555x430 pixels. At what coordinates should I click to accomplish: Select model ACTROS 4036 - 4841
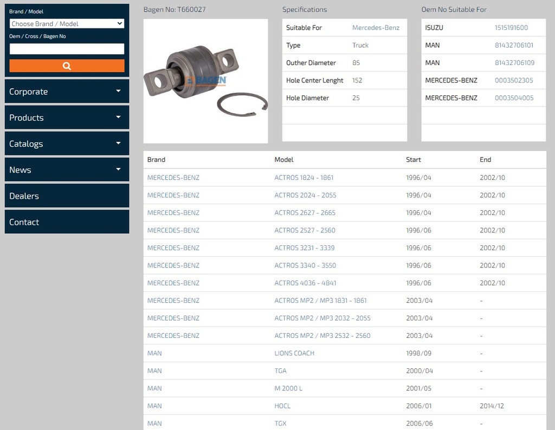coord(305,283)
